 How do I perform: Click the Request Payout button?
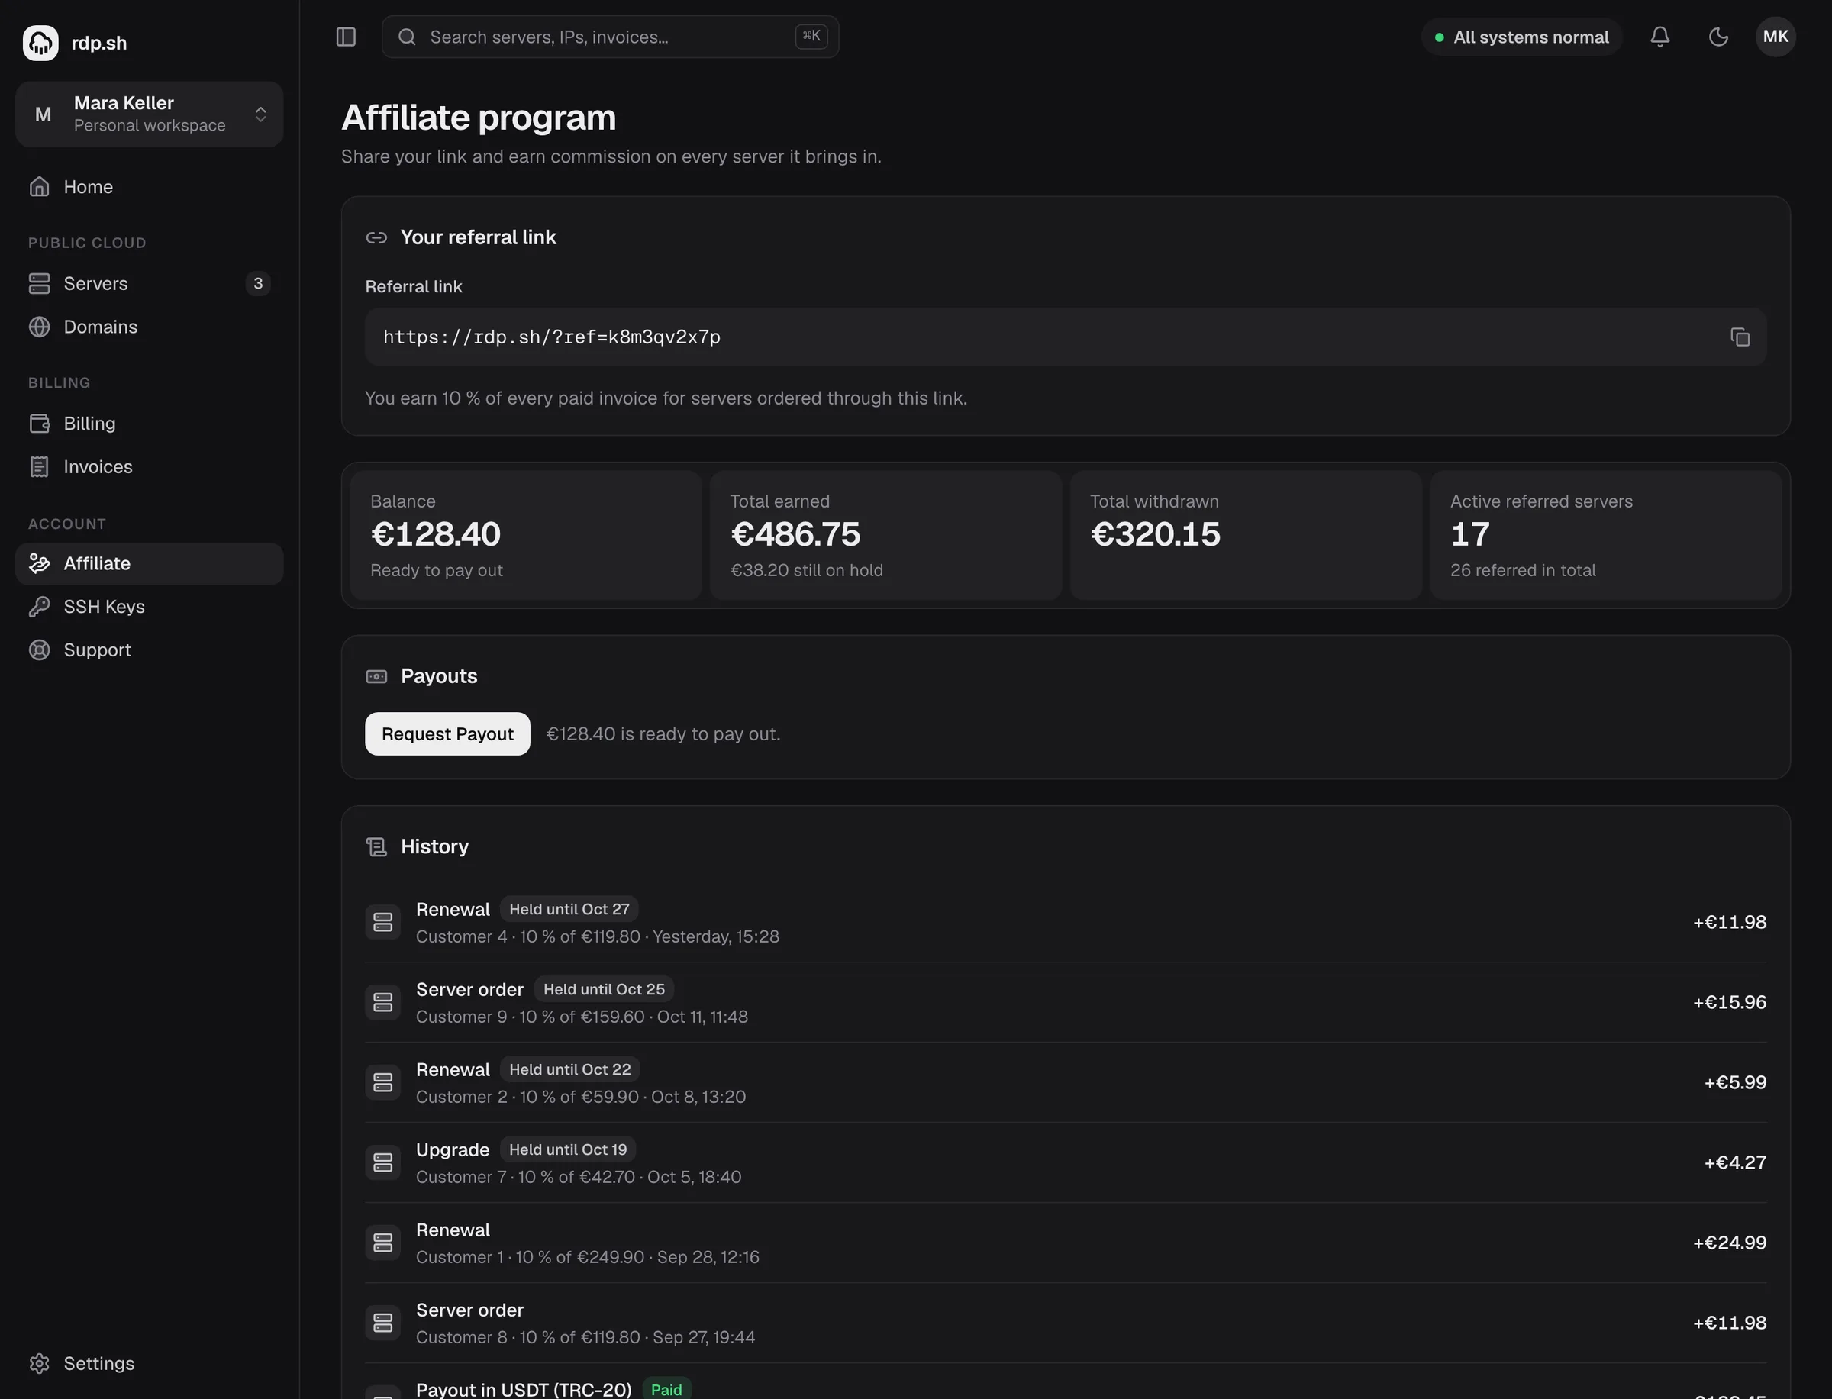pos(447,733)
